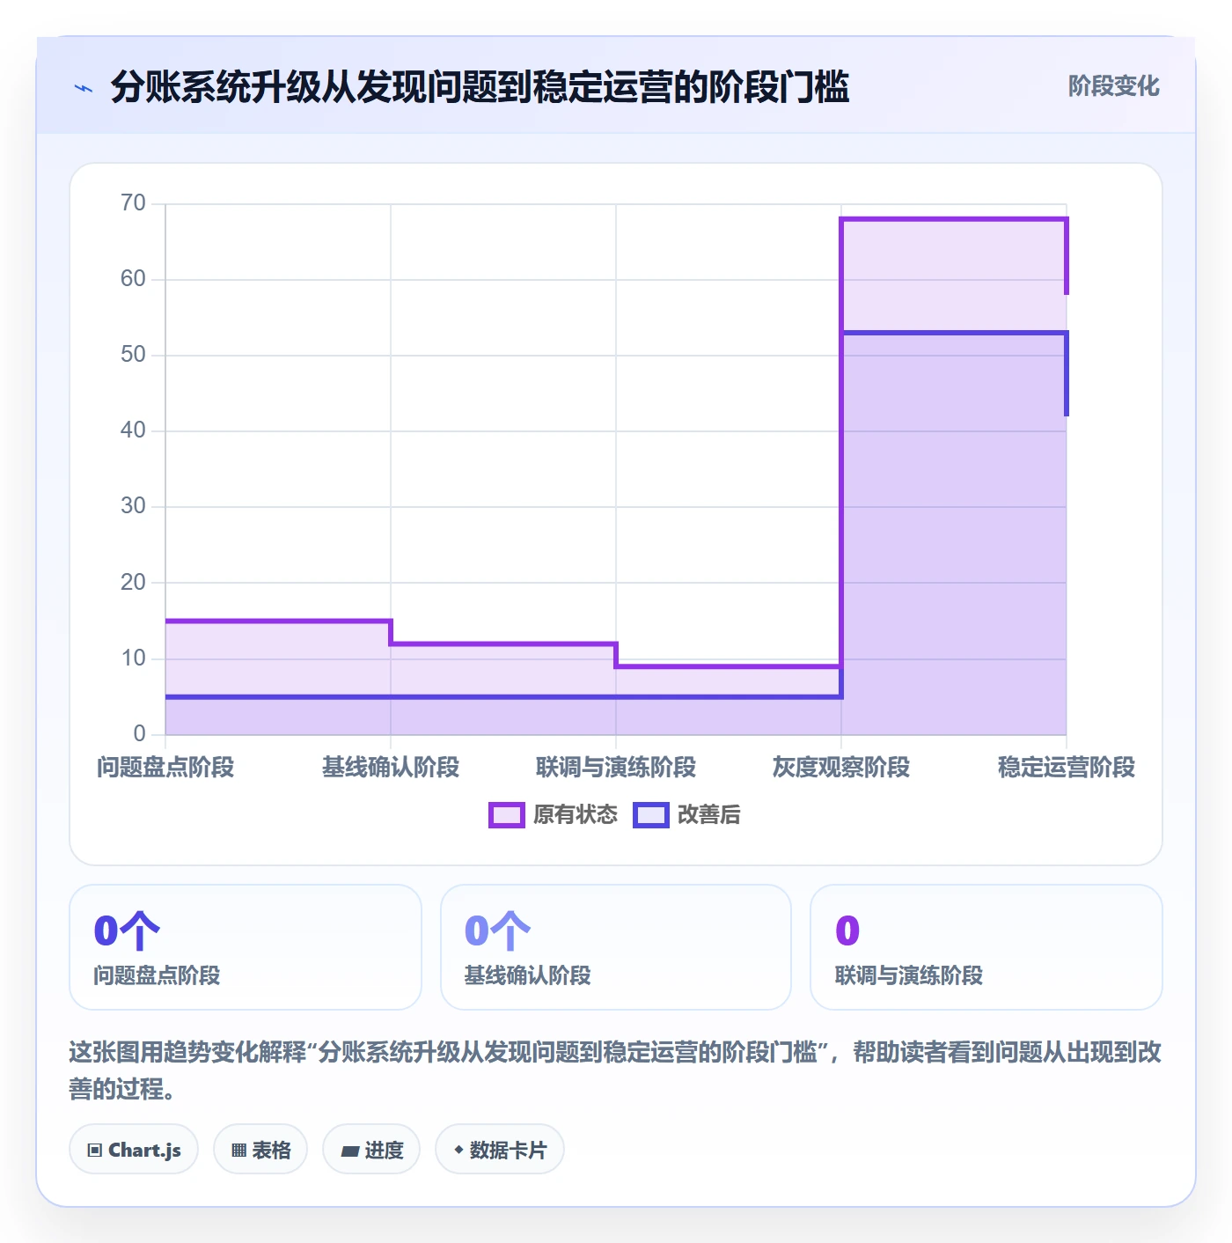The width and height of the screenshot is (1232, 1243).
Task: Click the y-axis value 70
Action: 133,203
